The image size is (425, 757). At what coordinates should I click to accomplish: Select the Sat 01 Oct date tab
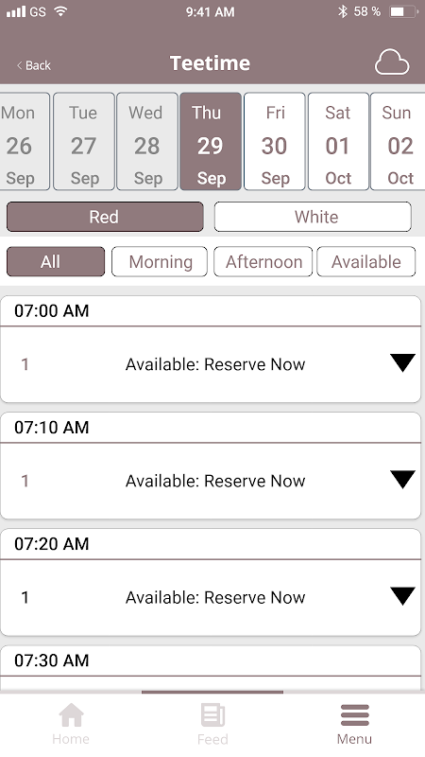pyautogui.click(x=338, y=141)
